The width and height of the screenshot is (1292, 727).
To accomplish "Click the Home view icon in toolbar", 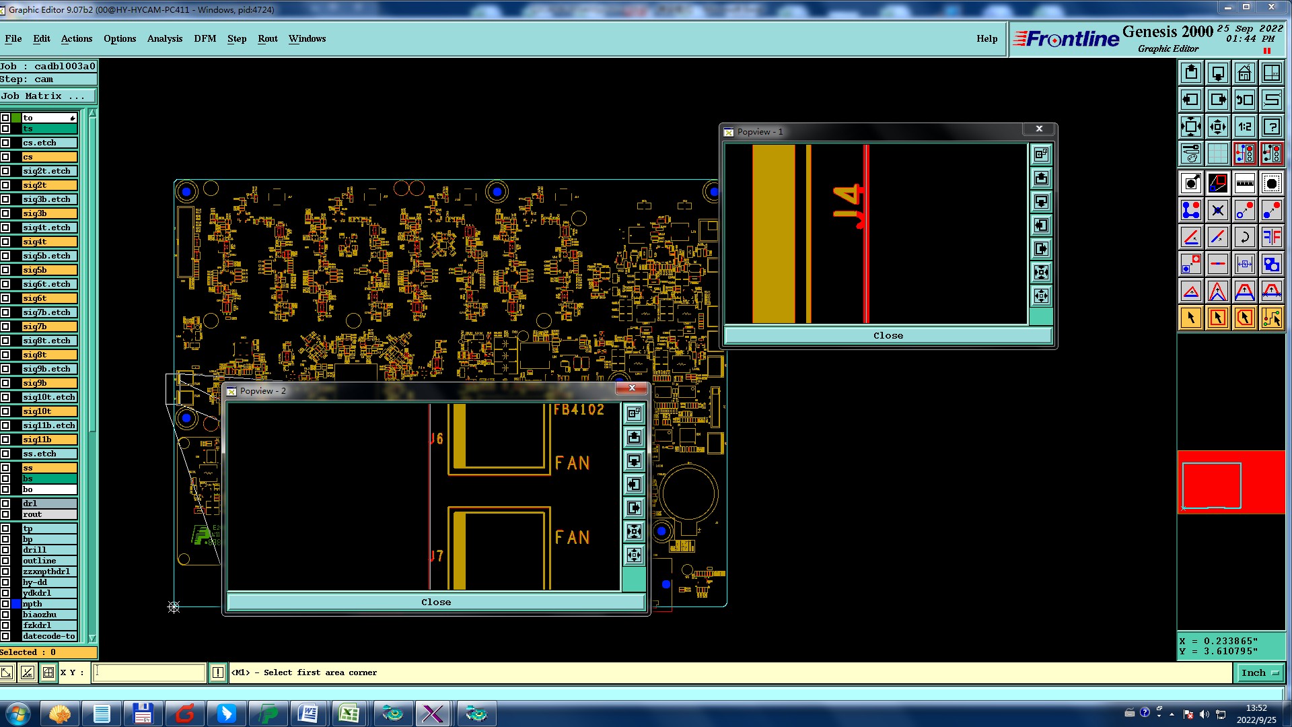I will click(1244, 73).
